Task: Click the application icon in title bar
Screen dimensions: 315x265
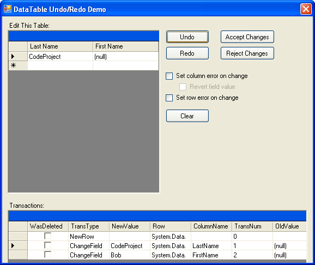Action: [x=8, y=9]
